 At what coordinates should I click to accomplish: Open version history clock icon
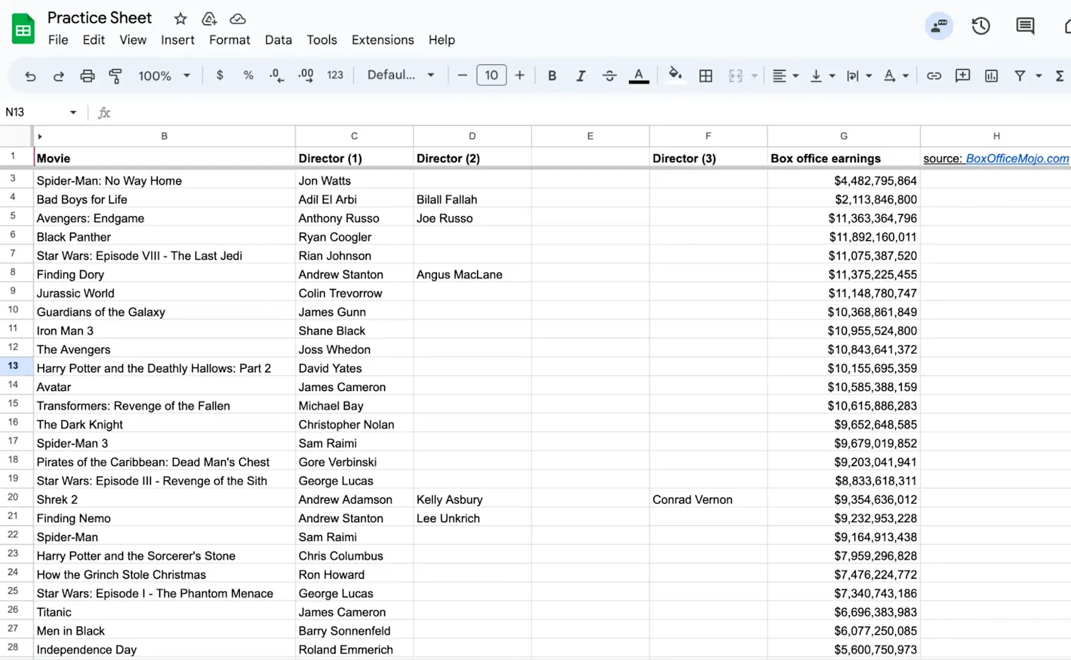click(981, 26)
